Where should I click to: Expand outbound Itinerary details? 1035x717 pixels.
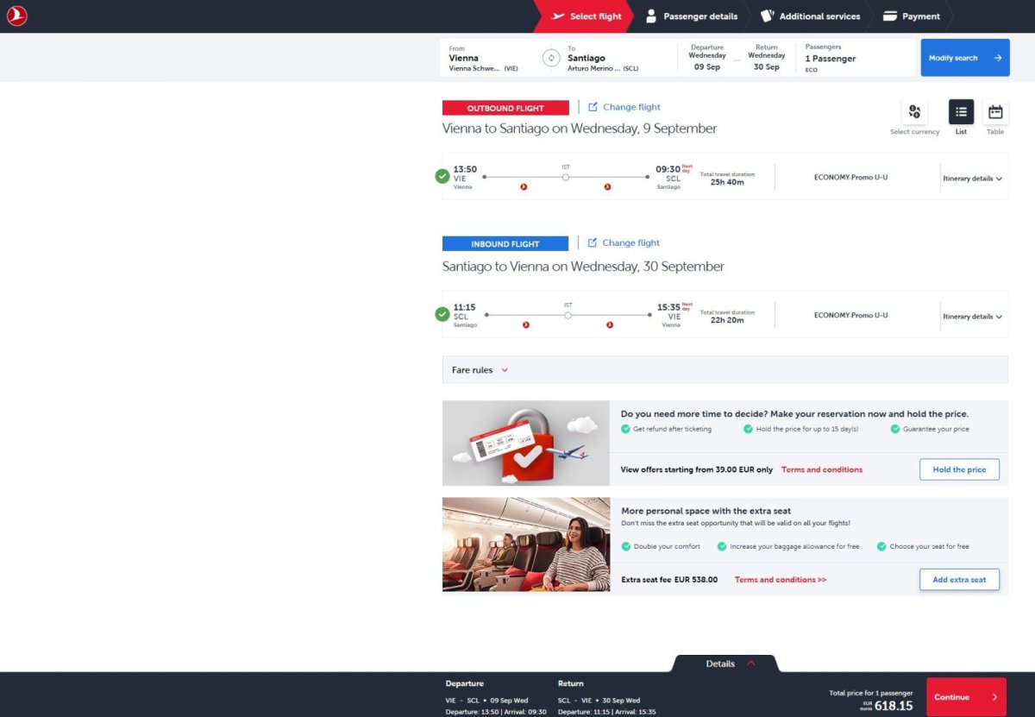(x=972, y=179)
